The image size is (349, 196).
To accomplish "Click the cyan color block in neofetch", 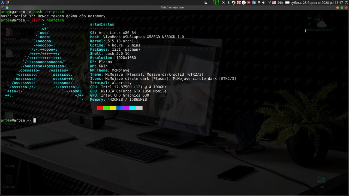I will pos(133,108).
